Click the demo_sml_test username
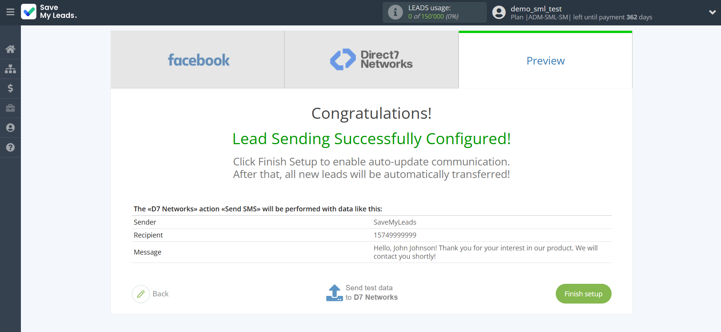The height and width of the screenshot is (332, 721). click(536, 9)
